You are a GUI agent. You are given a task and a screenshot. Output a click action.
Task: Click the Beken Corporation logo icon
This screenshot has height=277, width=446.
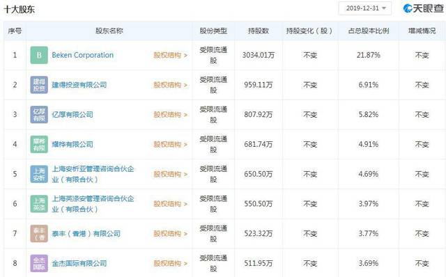39,55
